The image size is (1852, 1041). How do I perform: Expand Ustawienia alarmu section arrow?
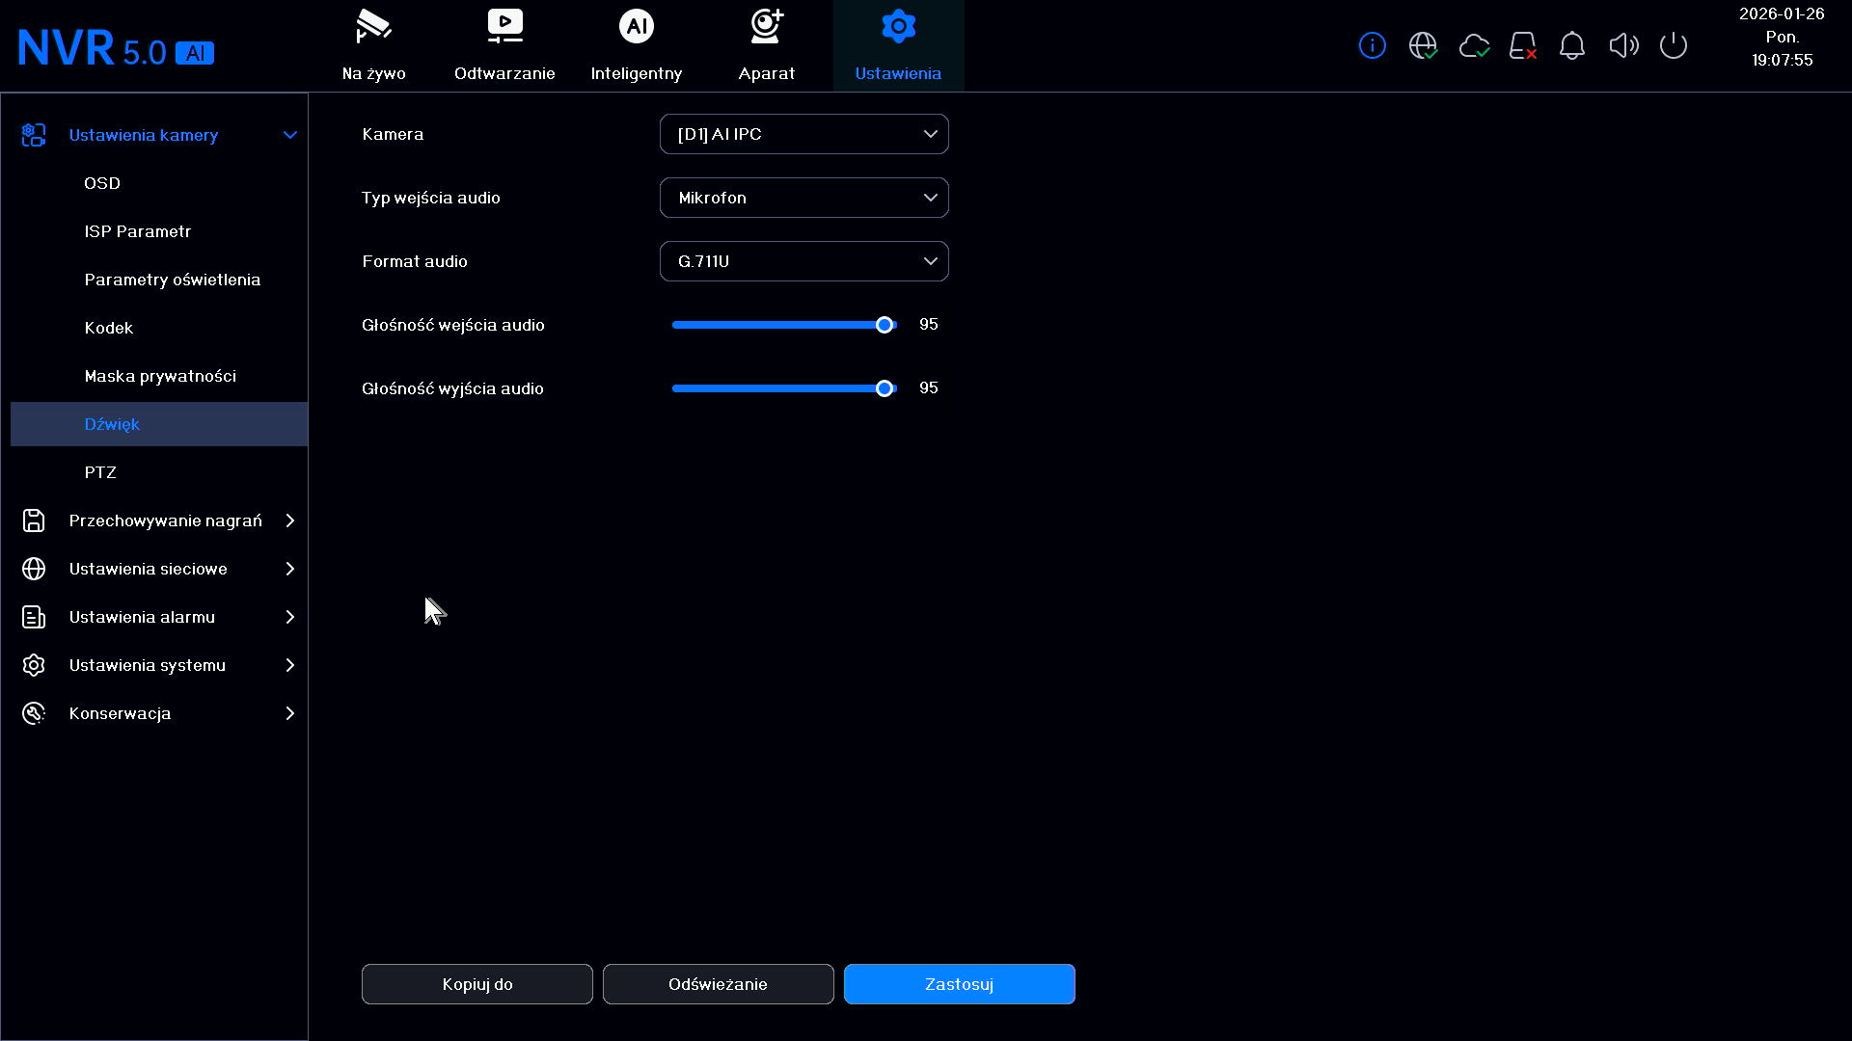pyautogui.click(x=289, y=617)
